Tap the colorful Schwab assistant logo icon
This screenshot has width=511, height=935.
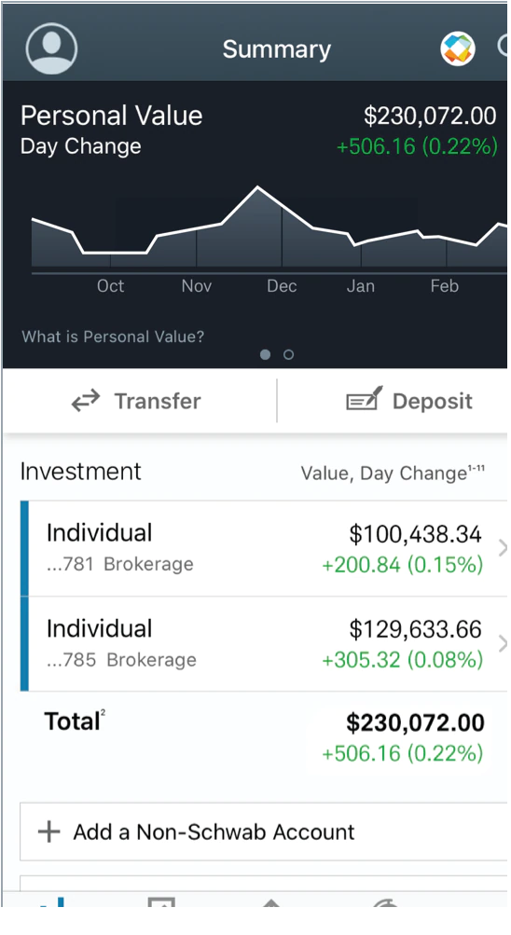[x=457, y=48]
